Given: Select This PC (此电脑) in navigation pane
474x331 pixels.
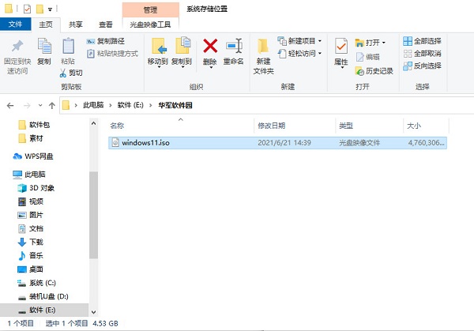Looking at the screenshot, I should [29, 175].
